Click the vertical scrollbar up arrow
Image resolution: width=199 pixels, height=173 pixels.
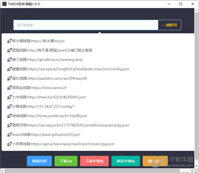click(196, 11)
